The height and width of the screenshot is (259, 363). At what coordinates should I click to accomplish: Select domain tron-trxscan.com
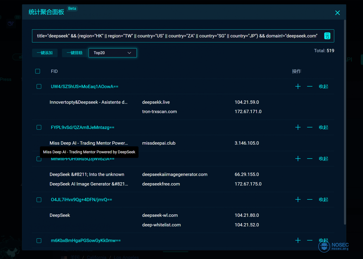pyautogui.click(x=160, y=112)
